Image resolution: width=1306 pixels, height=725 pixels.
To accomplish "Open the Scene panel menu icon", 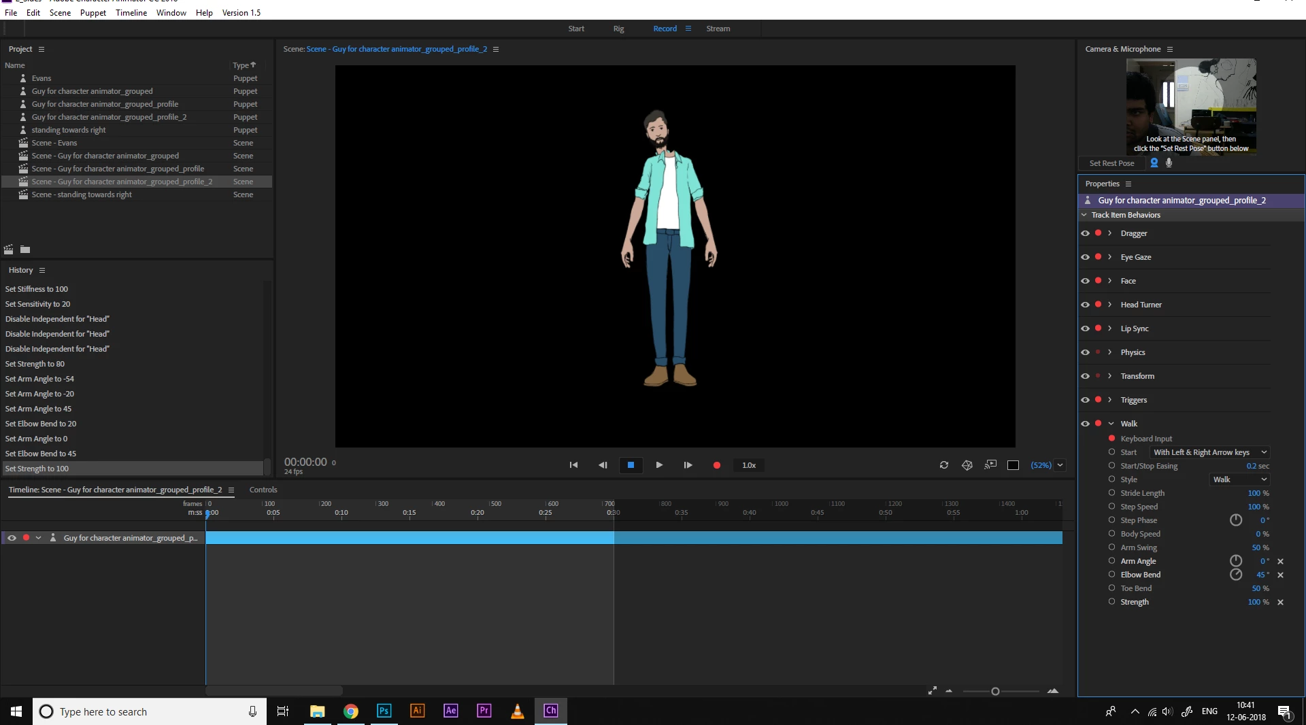I will [x=496, y=49].
